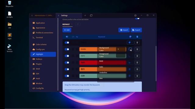This screenshot has width=195, height=109.
Task: Open Hotkeys settings section
Action: coord(43,59)
